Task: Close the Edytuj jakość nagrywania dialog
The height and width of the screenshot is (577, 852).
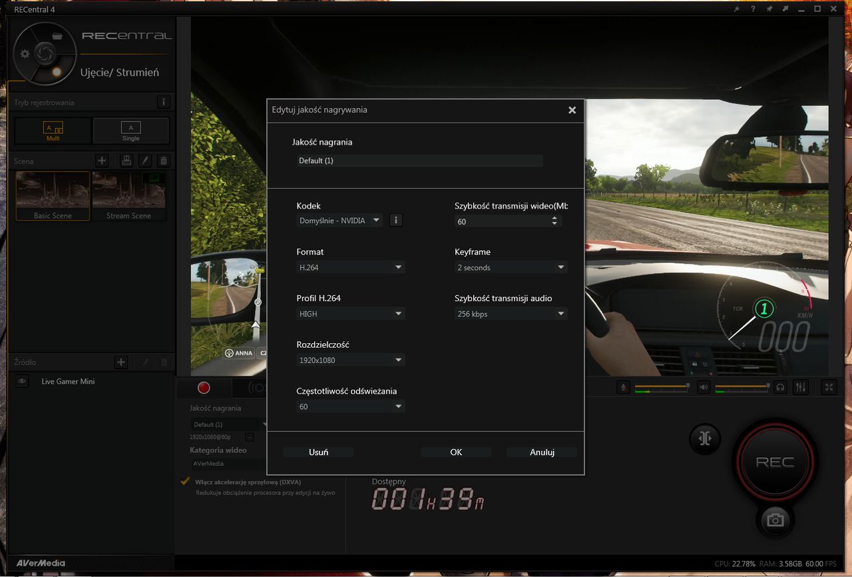Action: (572, 110)
